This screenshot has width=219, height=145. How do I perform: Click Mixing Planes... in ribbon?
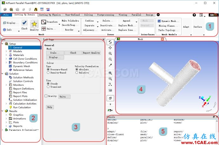(168, 26)
